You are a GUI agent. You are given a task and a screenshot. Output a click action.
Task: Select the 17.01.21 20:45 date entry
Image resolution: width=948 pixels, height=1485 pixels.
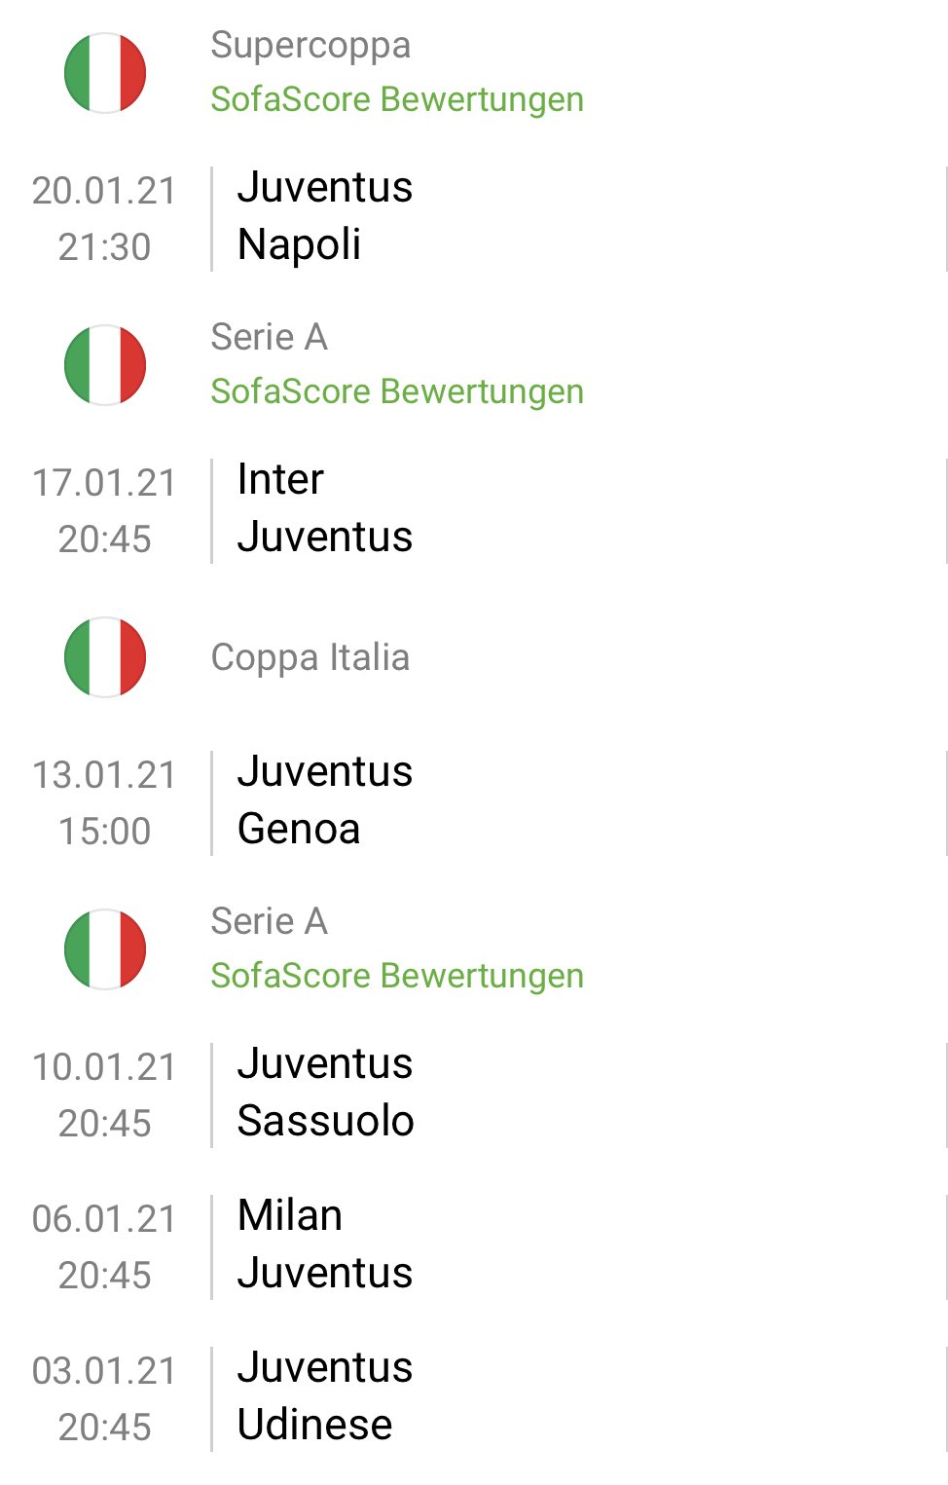tap(104, 510)
